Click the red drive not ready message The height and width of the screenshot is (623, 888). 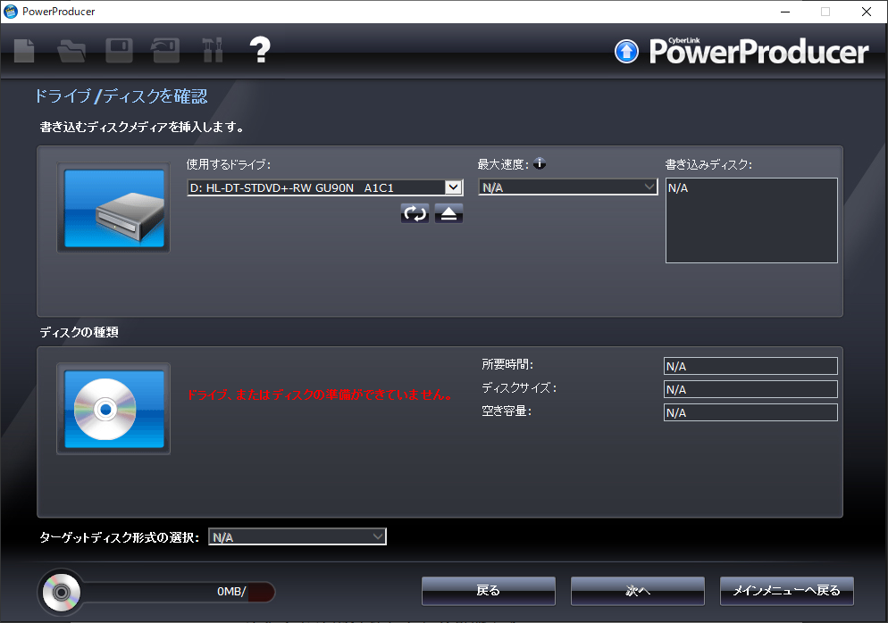(x=321, y=395)
